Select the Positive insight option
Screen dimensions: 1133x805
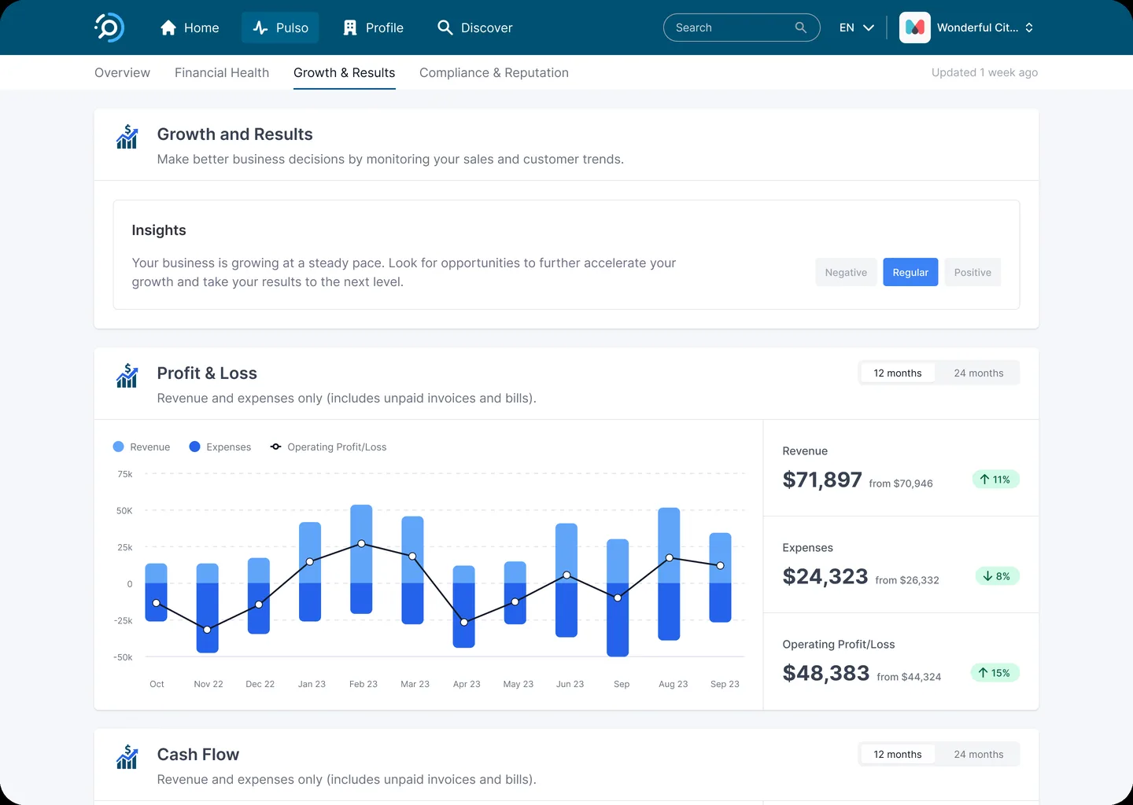click(972, 272)
